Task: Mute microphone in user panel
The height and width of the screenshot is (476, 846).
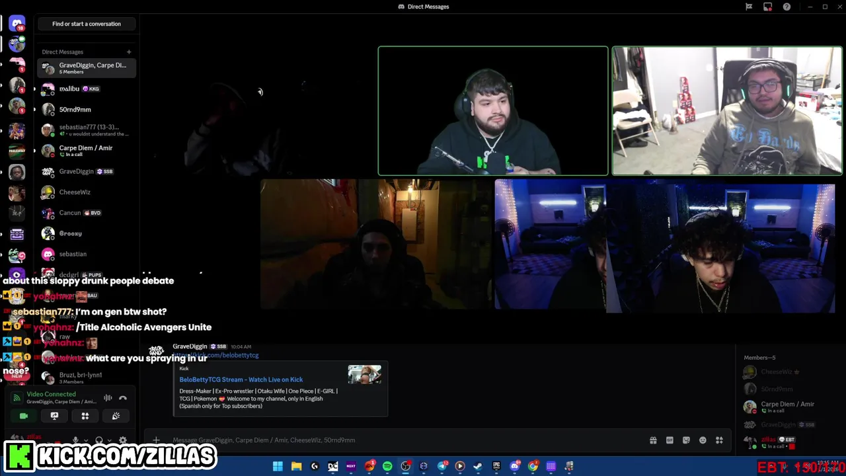Action: click(x=75, y=440)
